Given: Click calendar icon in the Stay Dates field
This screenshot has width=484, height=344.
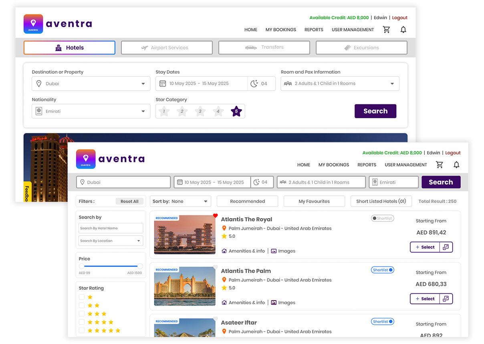Looking at the screenshot, I should (x=163, y=84).
